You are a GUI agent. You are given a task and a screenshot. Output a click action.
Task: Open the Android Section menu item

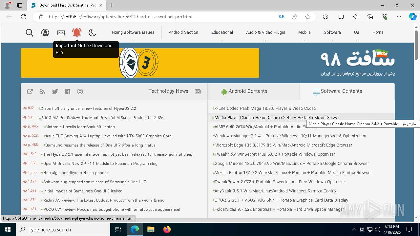pyautogui.click(x=183, y=32)
